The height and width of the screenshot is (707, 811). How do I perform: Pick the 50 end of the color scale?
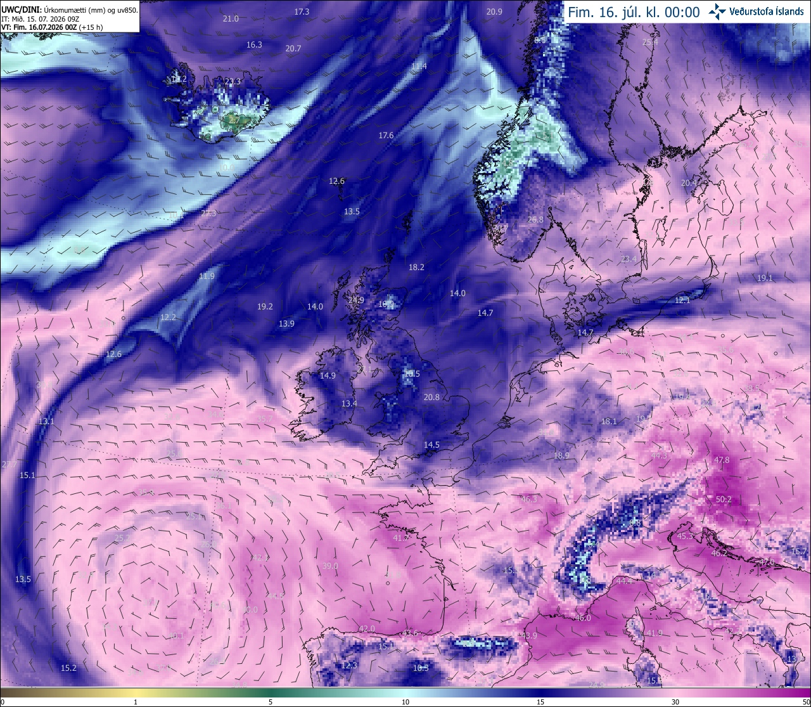tap(806, 702)
